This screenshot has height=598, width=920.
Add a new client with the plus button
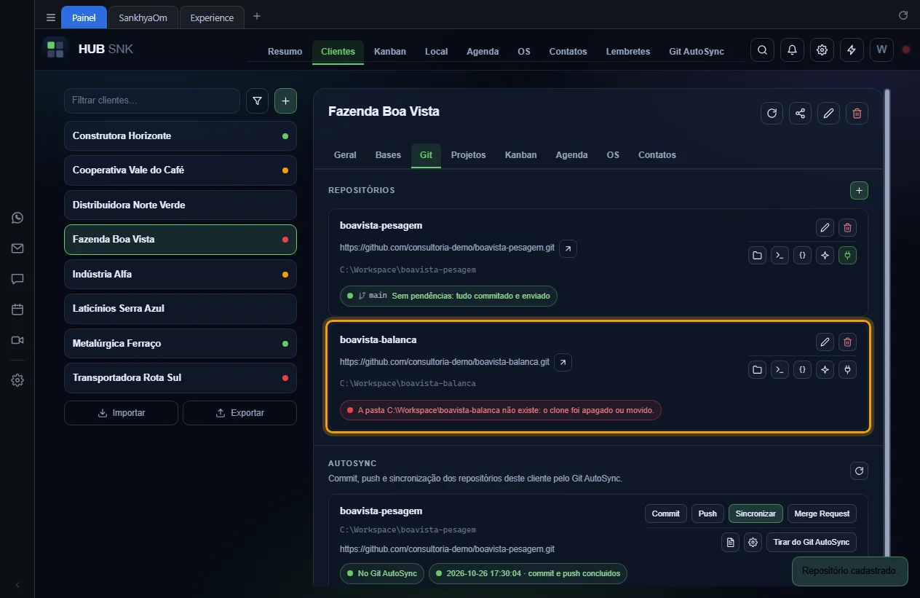pos(285,101)
